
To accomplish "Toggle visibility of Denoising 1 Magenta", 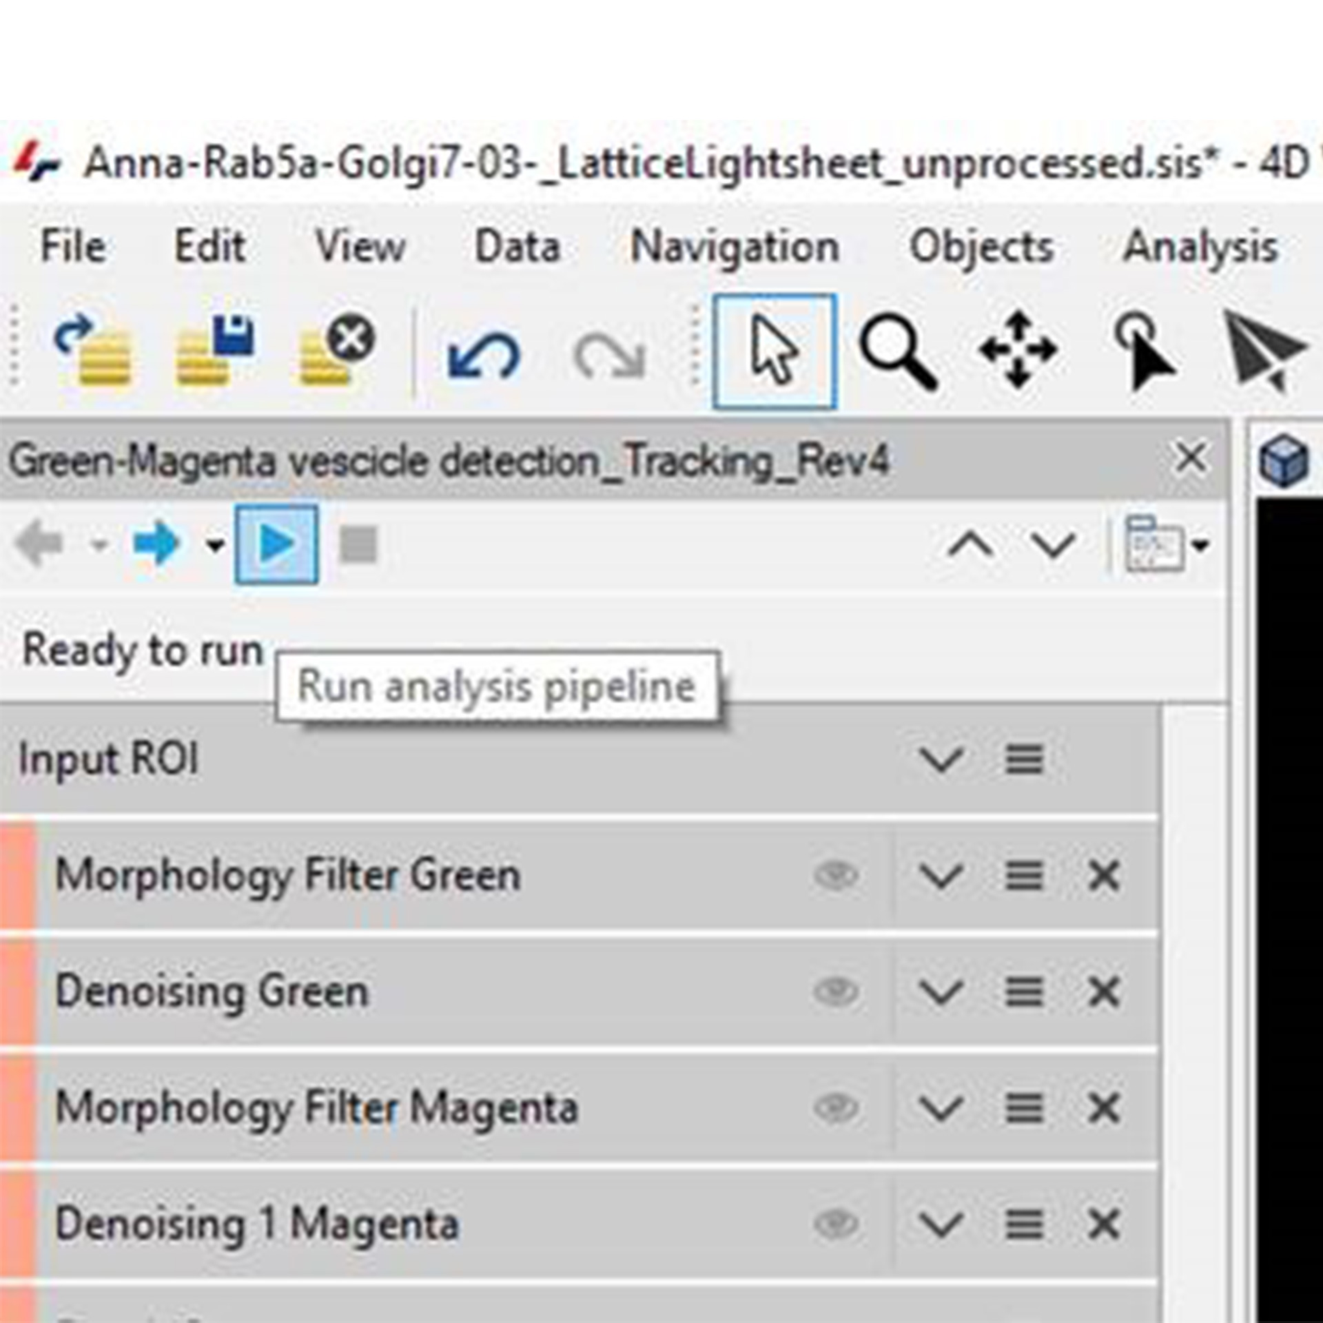I will (836, 1224).
